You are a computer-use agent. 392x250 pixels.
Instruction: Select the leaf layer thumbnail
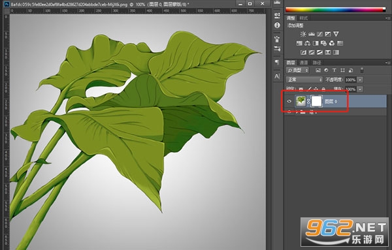point(301,101)
